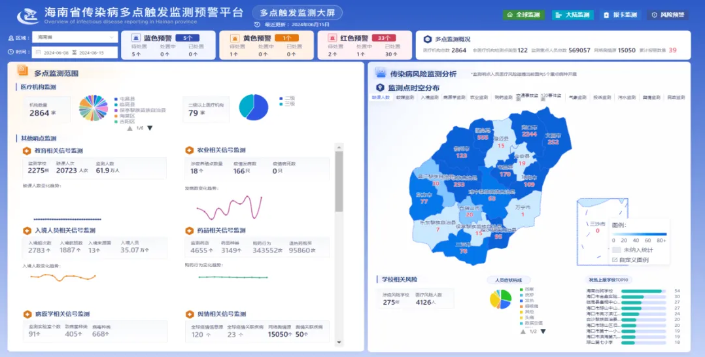Click the 蓝色预警 5个 count badge
Image resolution: width=705 pixels, height=357 pixels.
pos(188,38)
